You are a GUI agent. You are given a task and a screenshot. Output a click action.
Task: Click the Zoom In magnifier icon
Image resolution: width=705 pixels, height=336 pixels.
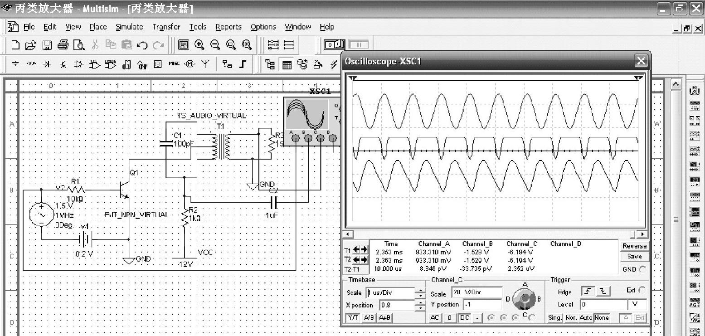coord(199,44)
